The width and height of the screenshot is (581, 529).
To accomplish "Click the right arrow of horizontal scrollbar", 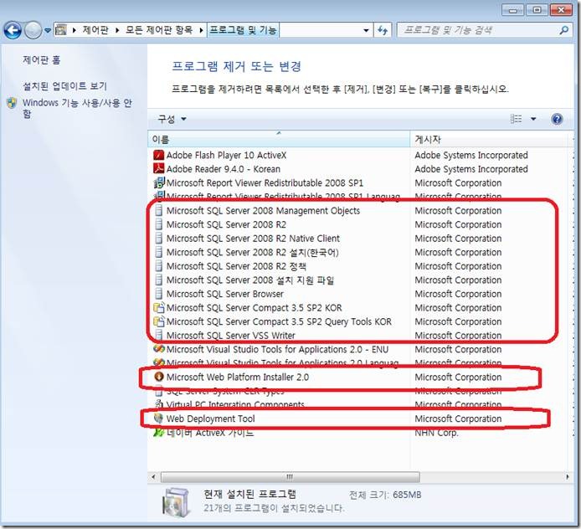I will [x=567, y=477].
